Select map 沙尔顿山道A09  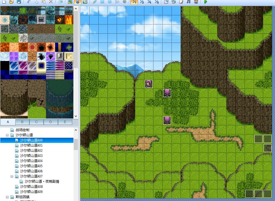(x=31, y=192)
